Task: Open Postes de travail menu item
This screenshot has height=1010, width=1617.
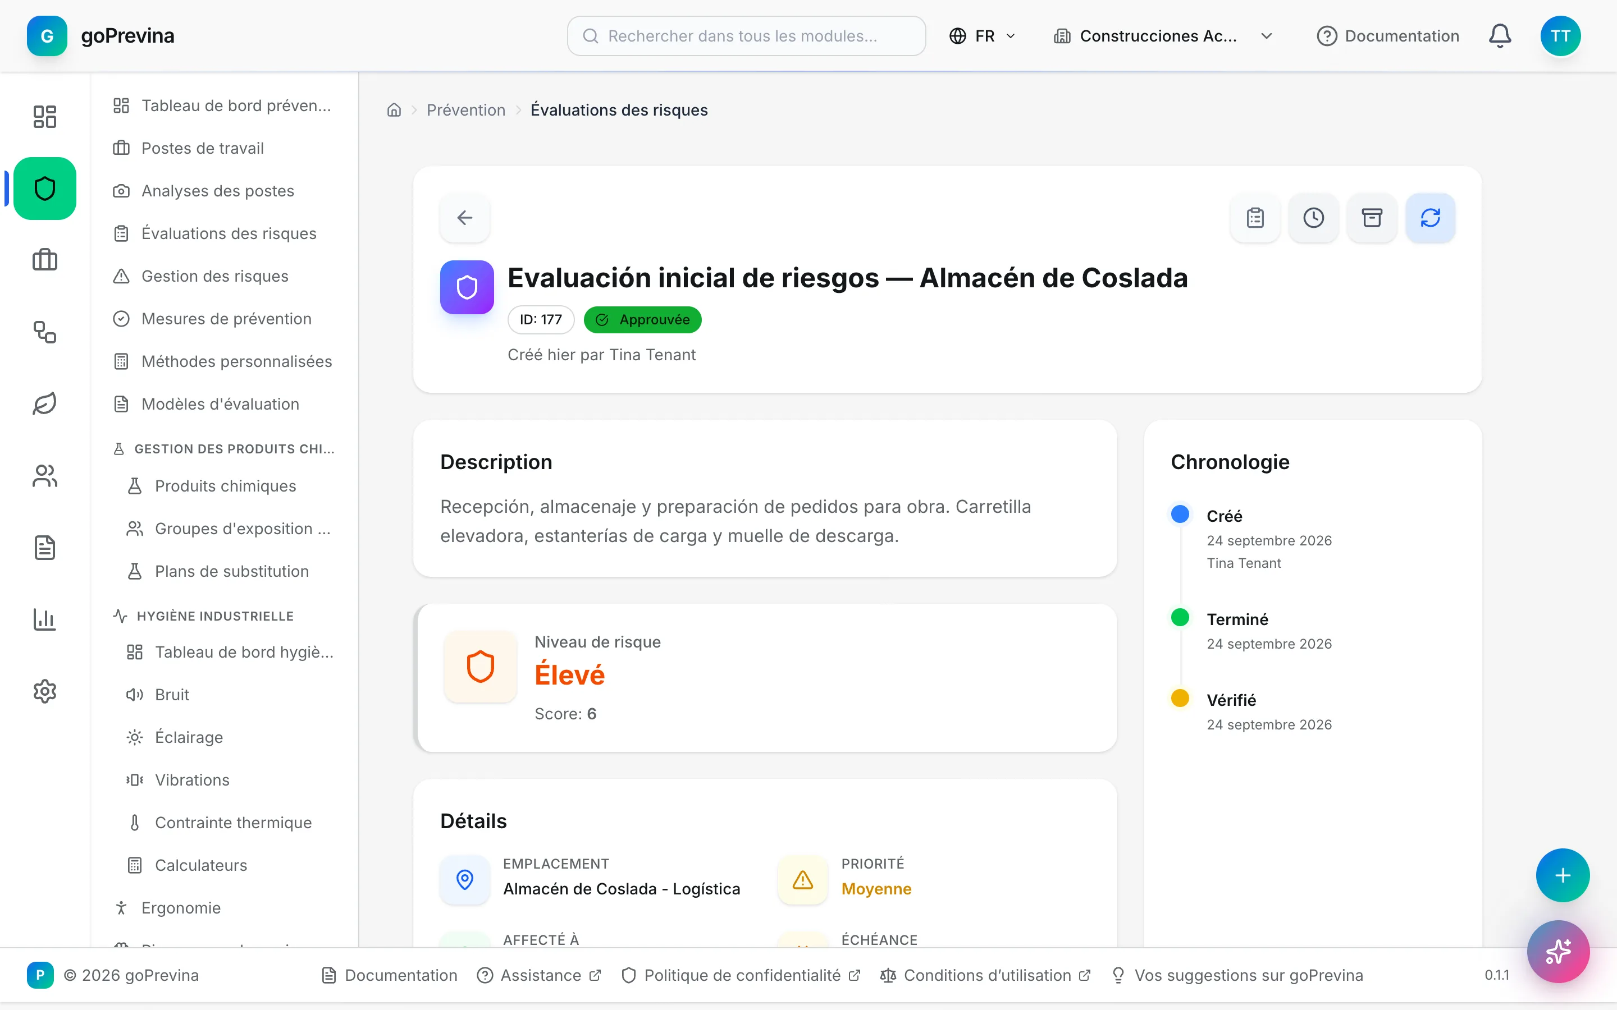Action: click(225, 148)
